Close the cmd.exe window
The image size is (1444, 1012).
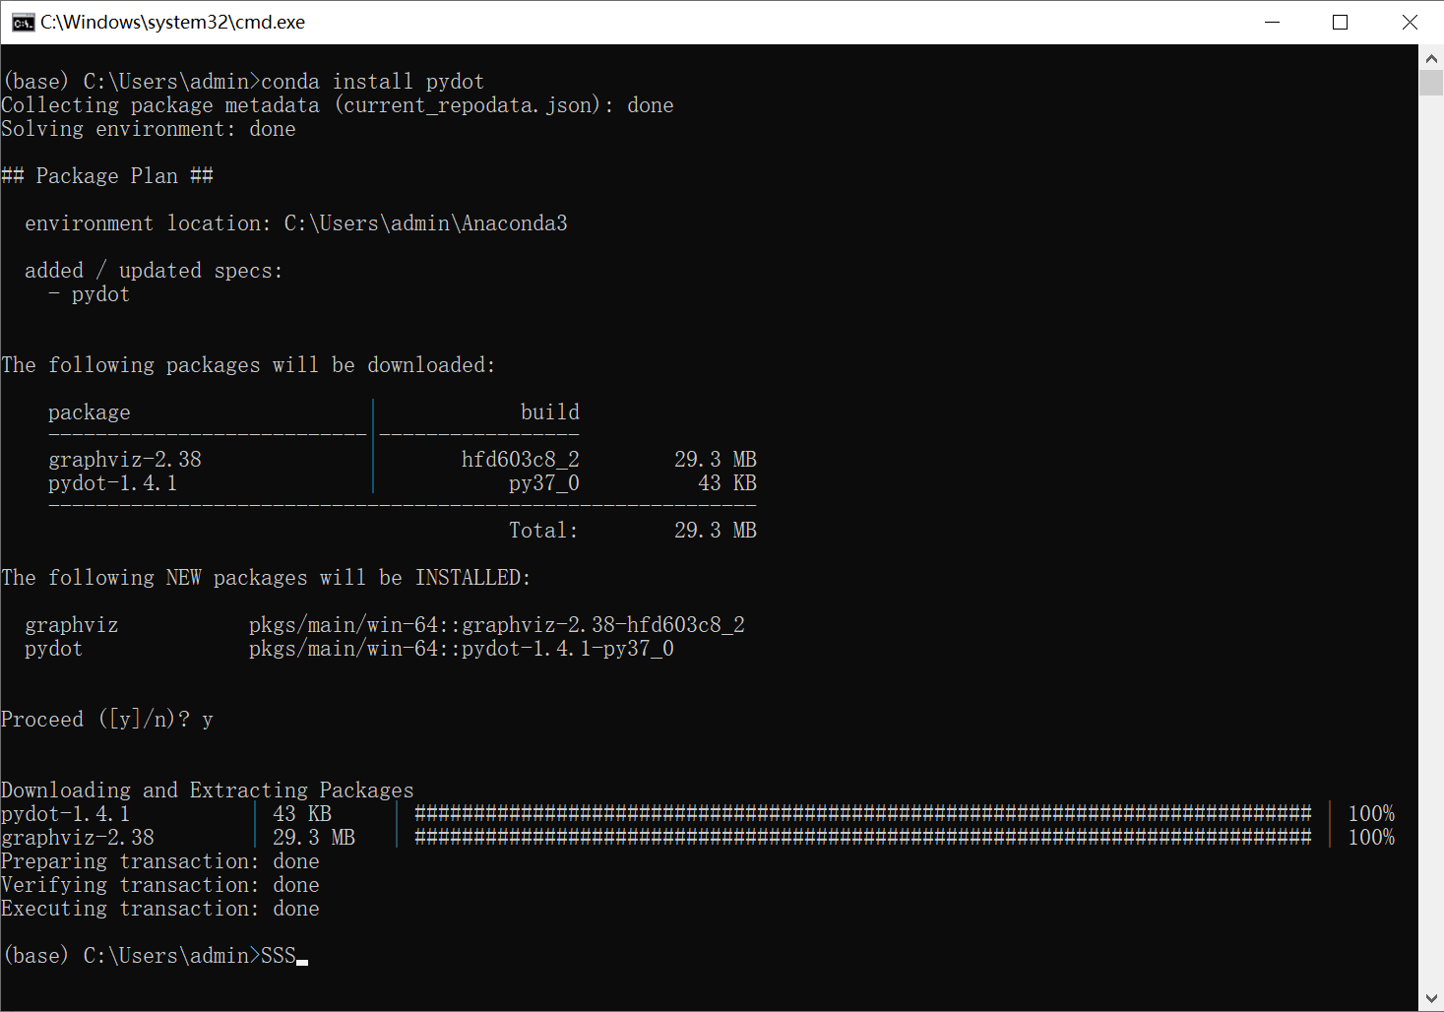point(1410,22)
